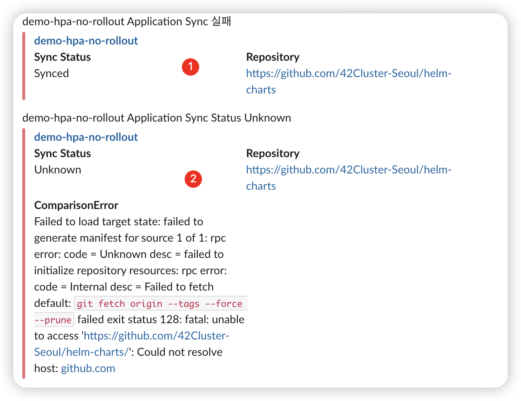Open demo-hpa-no-rollout title link above Unknown status
The image size is (521, 401).
[x=86, y=137]
